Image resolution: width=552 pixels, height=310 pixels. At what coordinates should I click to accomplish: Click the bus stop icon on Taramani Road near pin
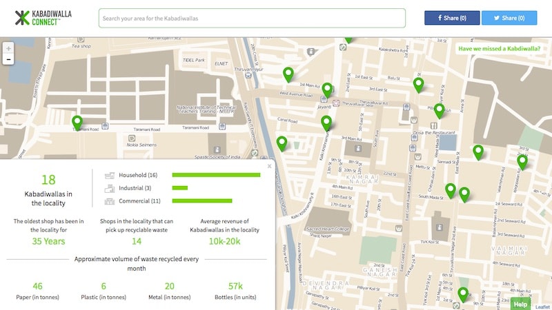click(105, 126)
